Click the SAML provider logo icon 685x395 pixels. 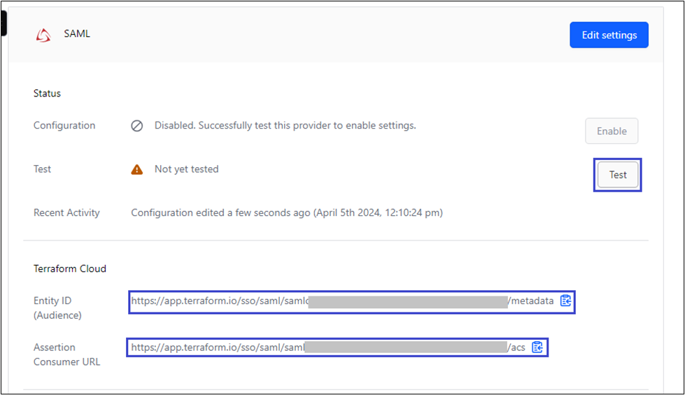pos(43,35)
